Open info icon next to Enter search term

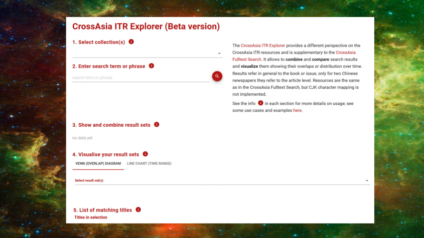point(152,66)
